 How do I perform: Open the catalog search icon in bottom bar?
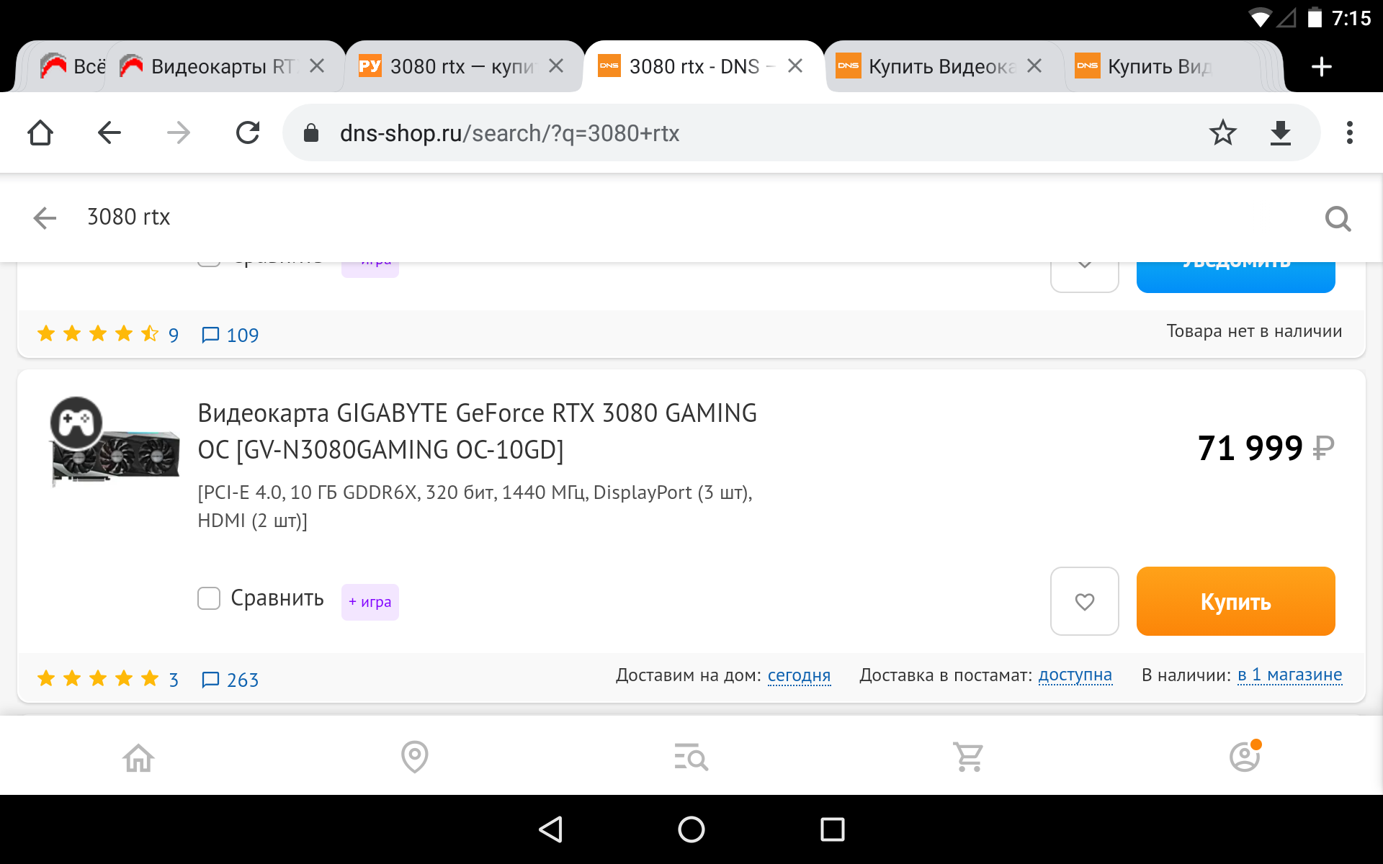coord(691,757)
